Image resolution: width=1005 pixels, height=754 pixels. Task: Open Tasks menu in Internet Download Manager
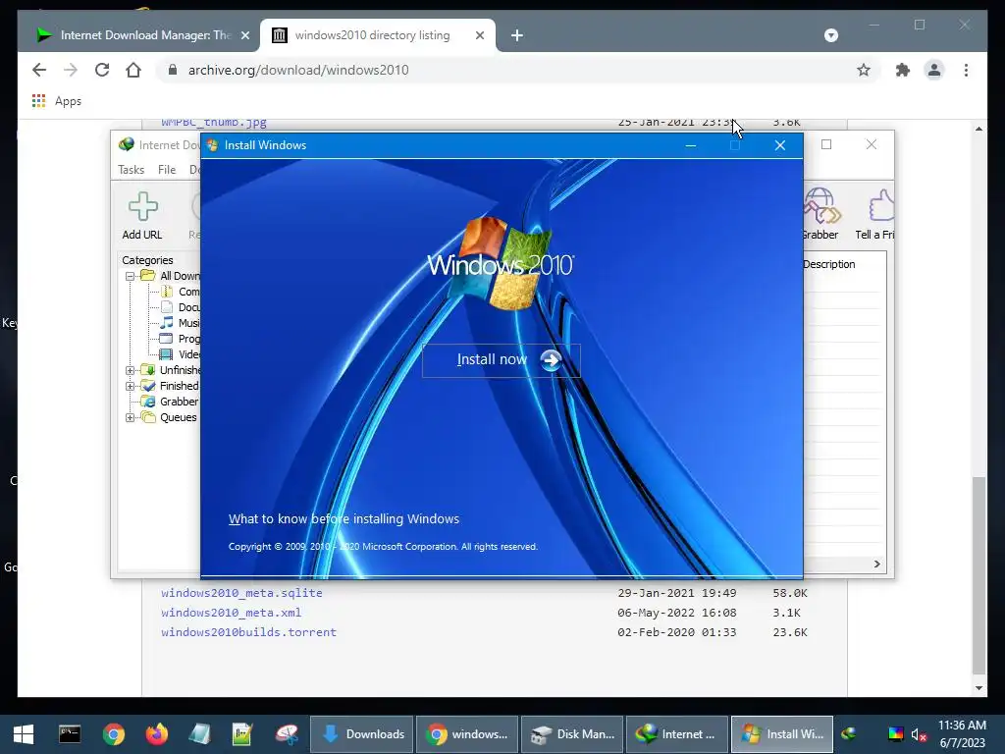tap(131, 169)
